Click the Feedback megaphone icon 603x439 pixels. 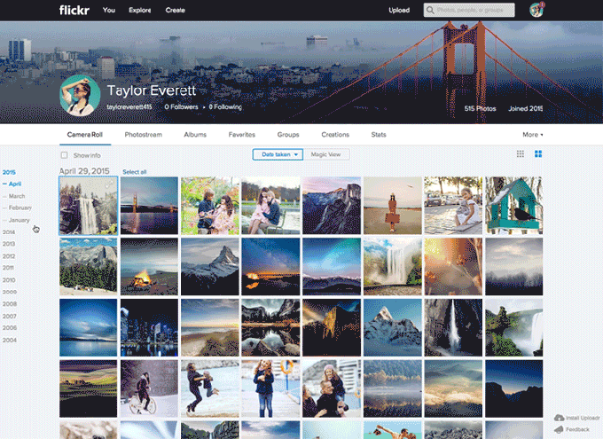tap(560, 429)
